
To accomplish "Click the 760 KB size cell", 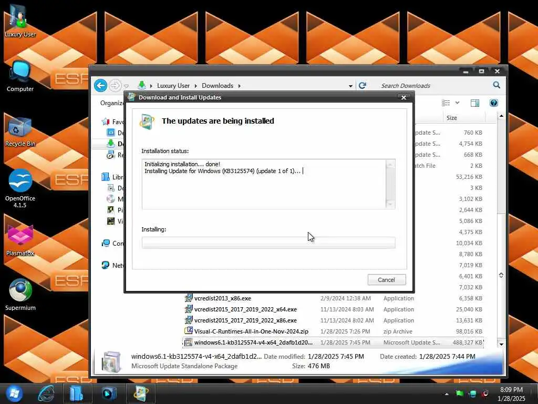I will pos(473,132).
